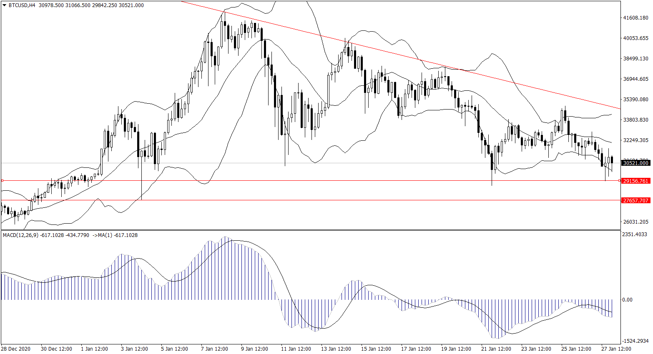Click left-edge square handle on 29156 line
The height and width of the screenshot is (354, 653).
(x=2, y=180)
